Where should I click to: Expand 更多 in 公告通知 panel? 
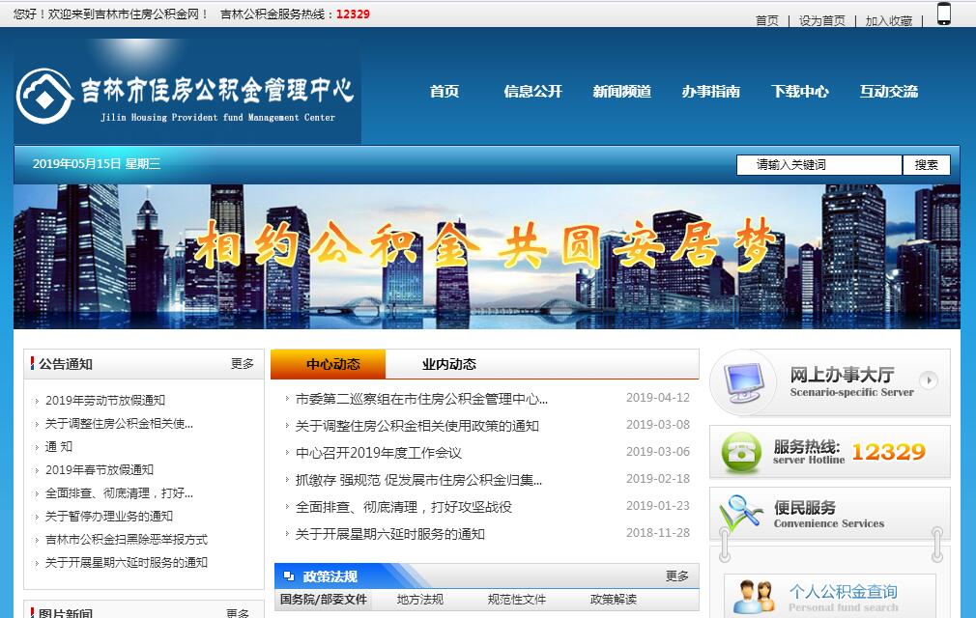point(243,364)
